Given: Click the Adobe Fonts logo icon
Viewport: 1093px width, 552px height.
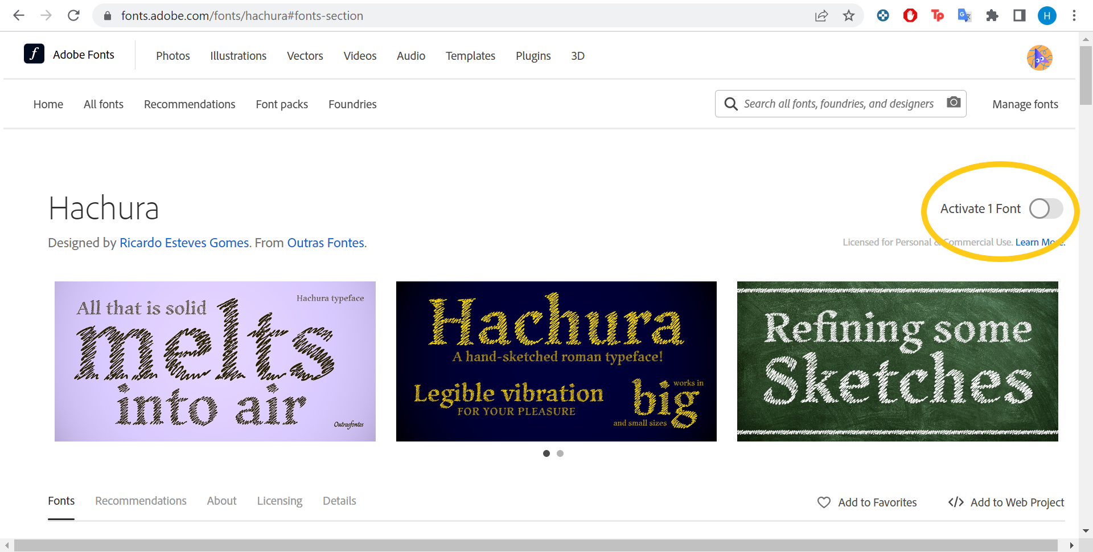Looking at the screenshot, I should coord(34,54).
